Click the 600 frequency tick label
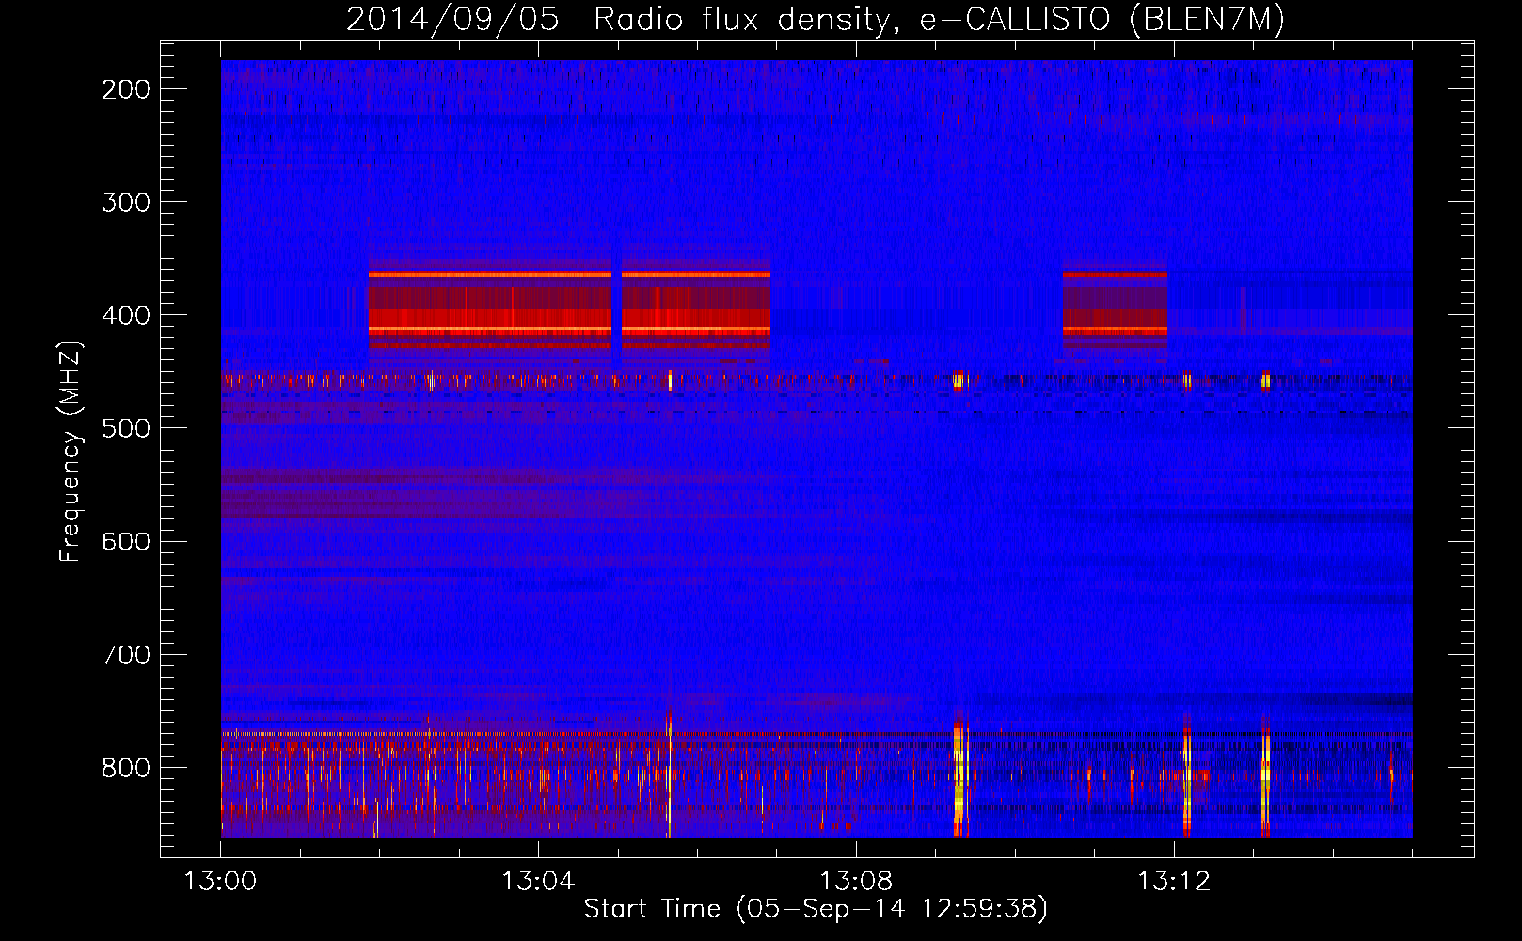 [x=126, y=541]
